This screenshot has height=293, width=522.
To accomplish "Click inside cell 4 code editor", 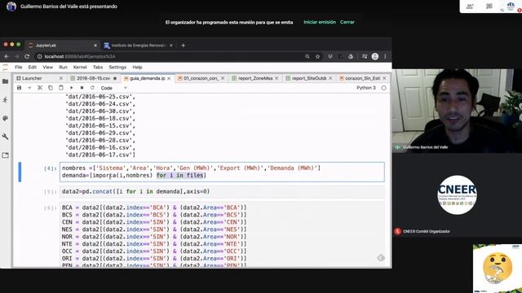I will coord(222,172).
